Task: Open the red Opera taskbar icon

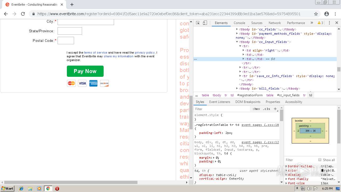Action: pyautogui.click(x=57, y=189)
